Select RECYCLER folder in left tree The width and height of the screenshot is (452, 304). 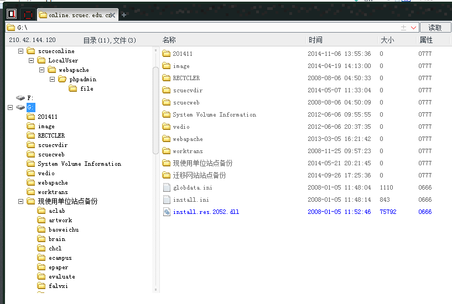45,135
